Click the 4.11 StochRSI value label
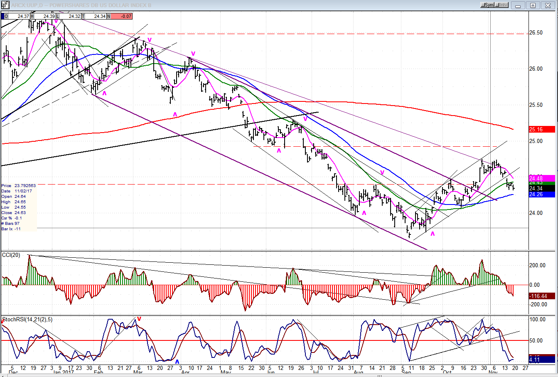Image resolution: width=558 pixels, height=377 pixels. [x=541, y=360]
